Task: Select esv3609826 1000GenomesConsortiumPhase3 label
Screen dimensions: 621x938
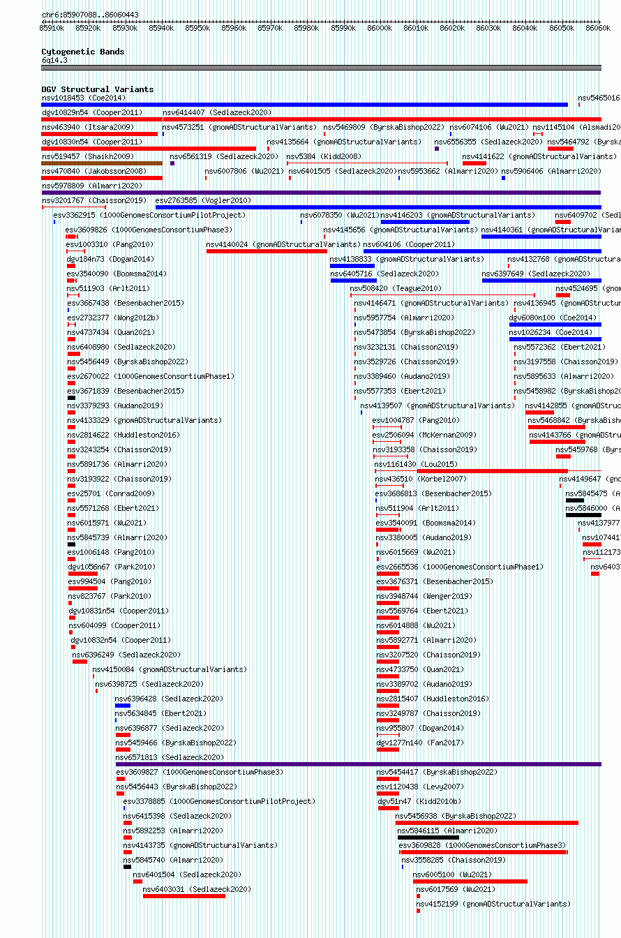Action: pos(149,230)
